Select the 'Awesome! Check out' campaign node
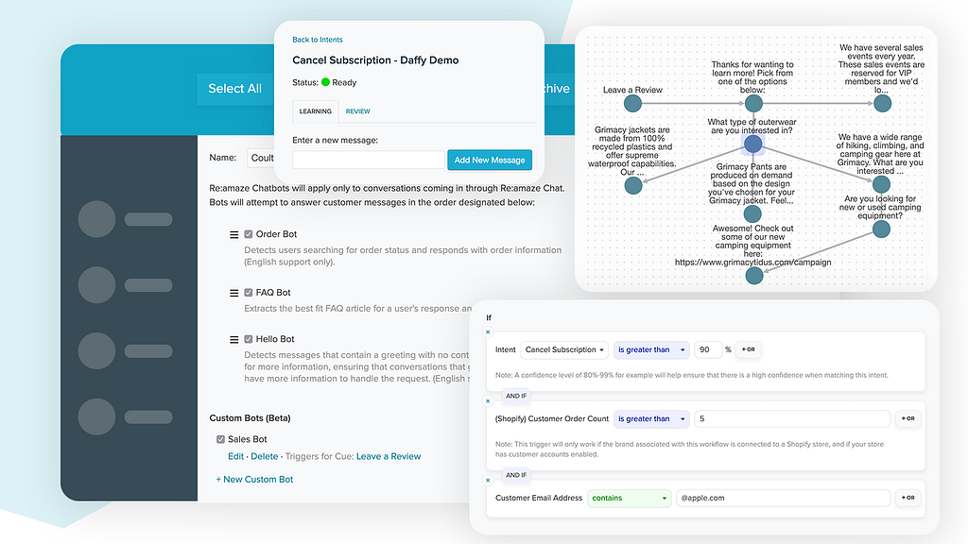 click(753, 276)
